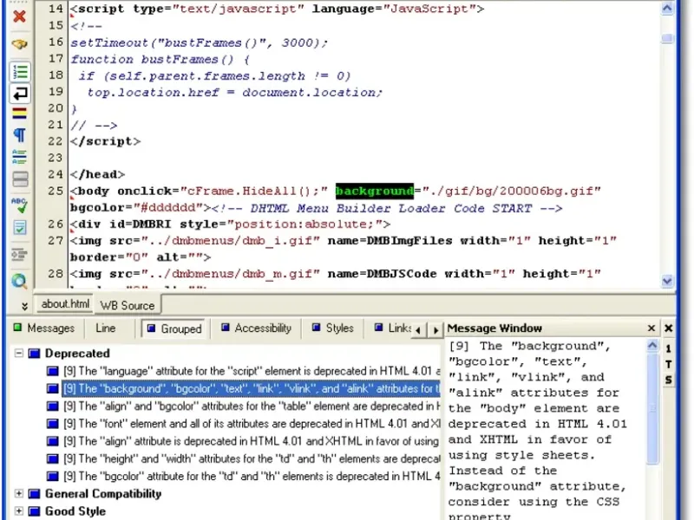The height and width of the screenshot is (520, 694).
Task: Click the </head> tag on line 24
Action: click(97, 175)
